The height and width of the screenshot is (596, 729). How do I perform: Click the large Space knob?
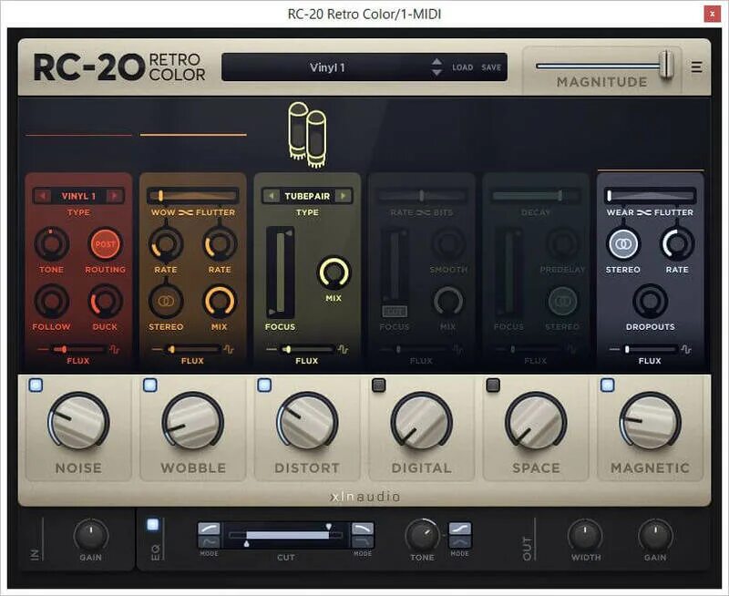(536, 422)
